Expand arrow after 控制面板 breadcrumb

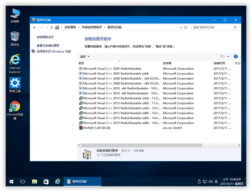(x=79, y=27)
